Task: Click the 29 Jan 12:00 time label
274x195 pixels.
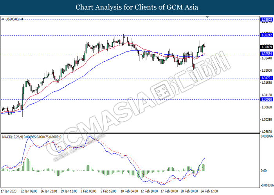Action: pyautogui.click(x=69, y=191)
